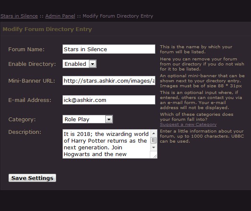Click the description scrollbar thumb
The width and height of the screenshot is (251, 211).
tap(154, 140)
